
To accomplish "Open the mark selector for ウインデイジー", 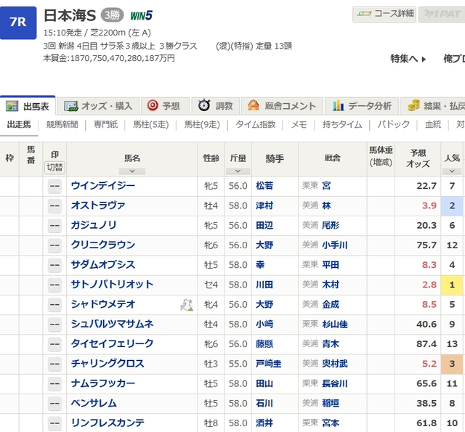I will (54, 186).
